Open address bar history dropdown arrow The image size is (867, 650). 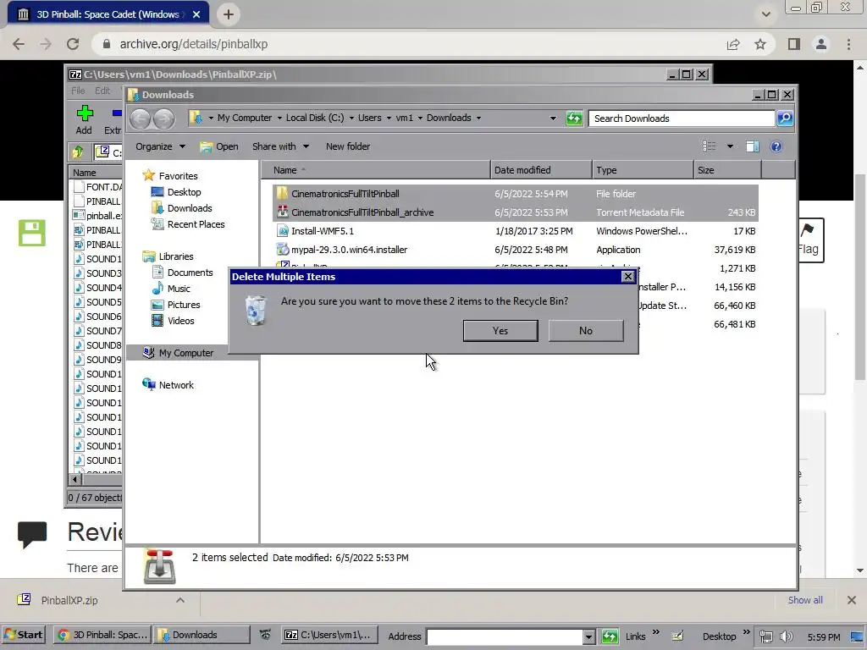tap(552, 118)
